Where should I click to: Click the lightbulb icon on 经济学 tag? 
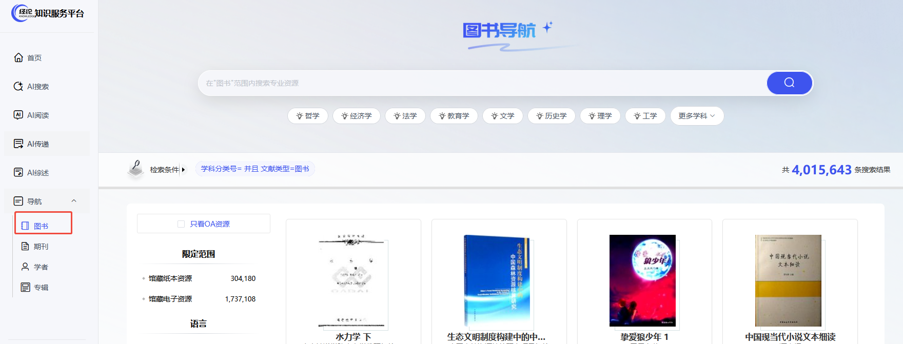(x=345, y=116)
